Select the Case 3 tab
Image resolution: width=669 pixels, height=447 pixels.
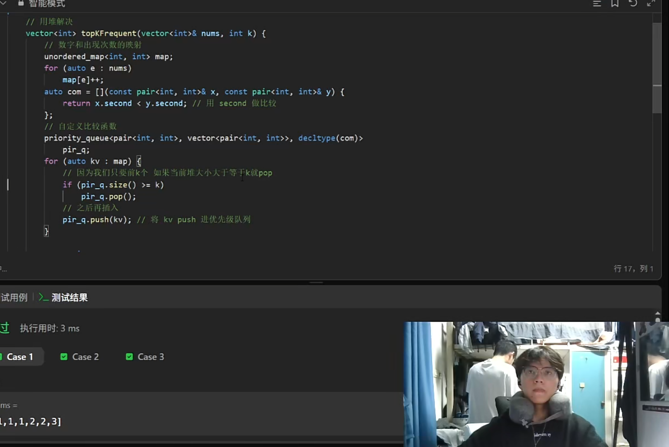(145, 357)
